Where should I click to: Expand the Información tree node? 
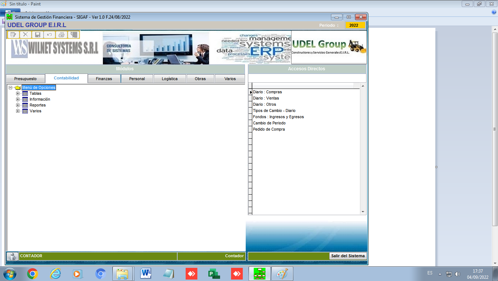coord(18,100)
